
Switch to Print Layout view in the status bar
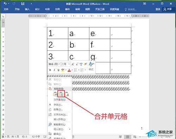[127, 137]
